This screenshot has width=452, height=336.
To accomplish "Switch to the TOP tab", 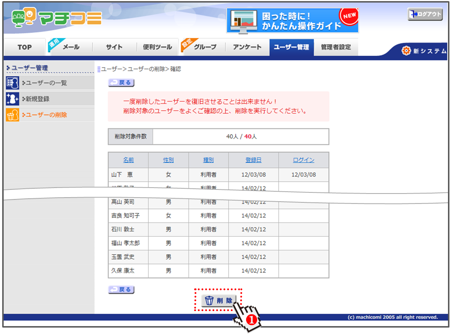I will tap(25, 47).
